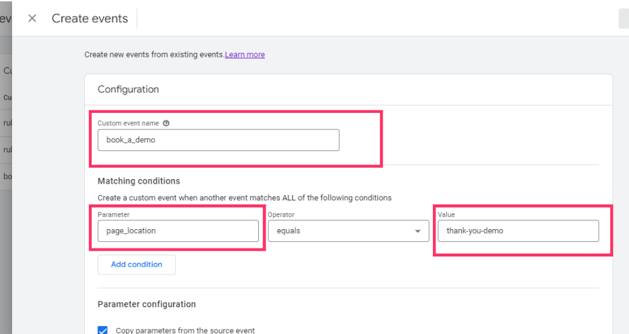629x334 pixels.
Task: Open the Operator dropdown showing equals
Action: [x=341, y=231]
